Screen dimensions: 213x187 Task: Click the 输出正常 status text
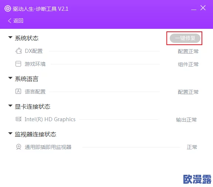(186, 120)
